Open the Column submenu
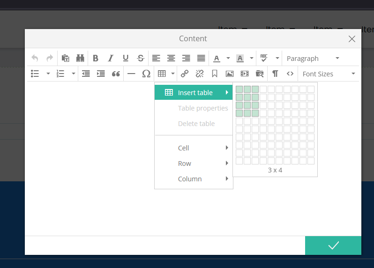 click(x=194, y=179)
